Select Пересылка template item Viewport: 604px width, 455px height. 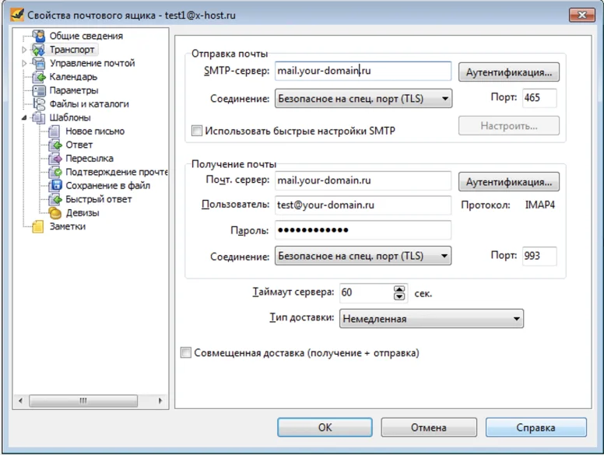click(x=90, y=158)
